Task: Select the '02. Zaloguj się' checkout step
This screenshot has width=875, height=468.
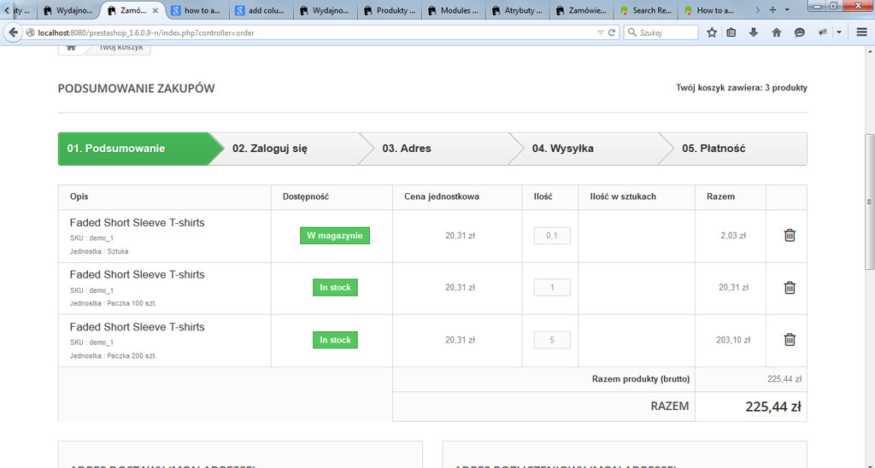Action: [x=291, y=149]
